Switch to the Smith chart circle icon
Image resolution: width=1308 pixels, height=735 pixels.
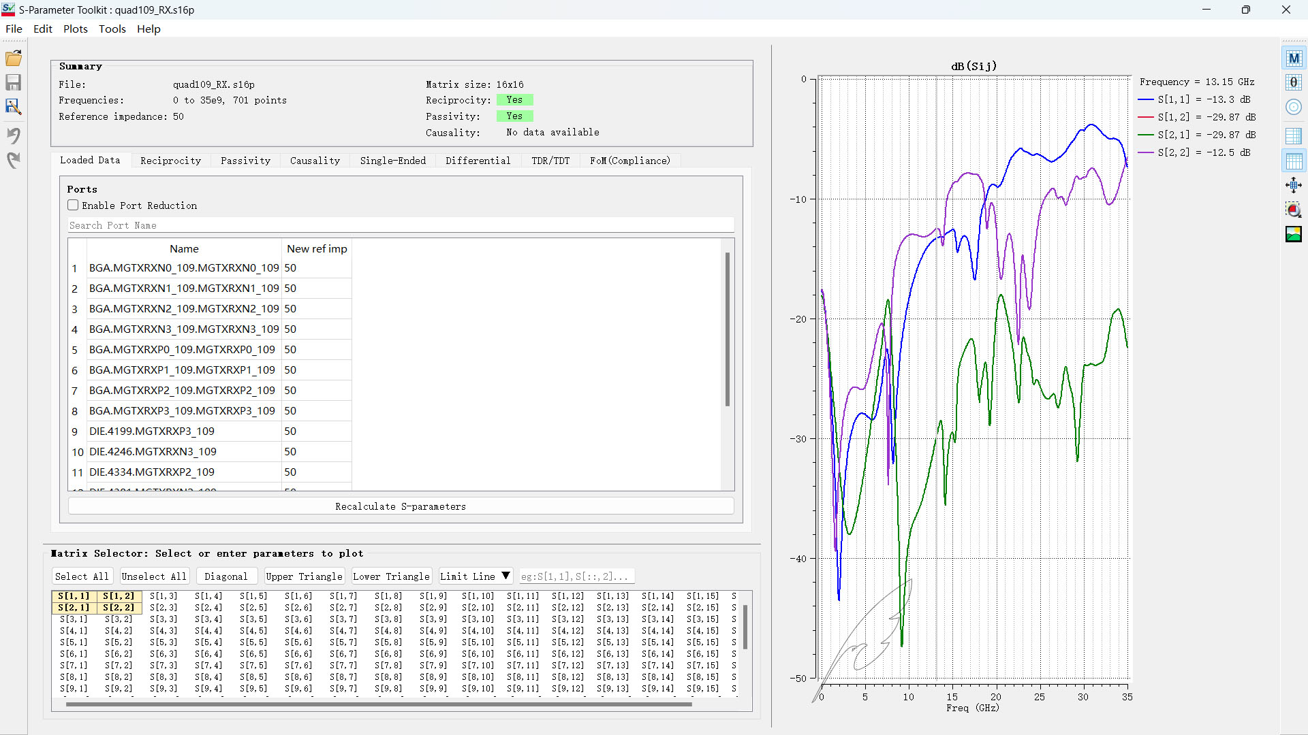(1294, 108)
